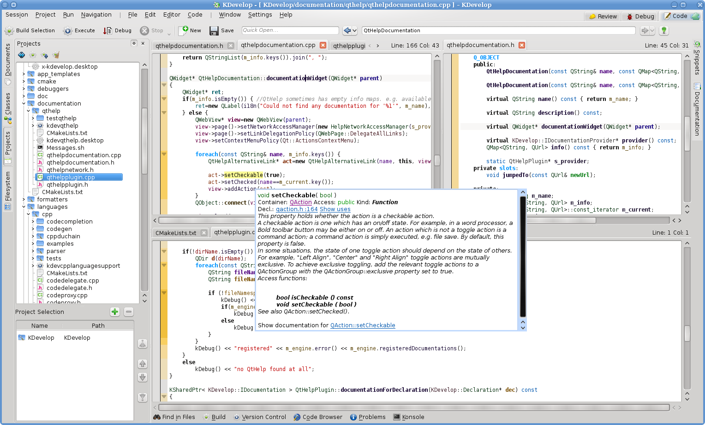This screenshot has width=705, height=425.
Task: Open the back-navigation history dropdown
Action: tap(355, 30)
